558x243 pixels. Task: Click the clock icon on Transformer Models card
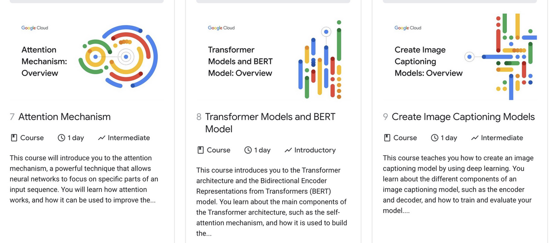248,150
